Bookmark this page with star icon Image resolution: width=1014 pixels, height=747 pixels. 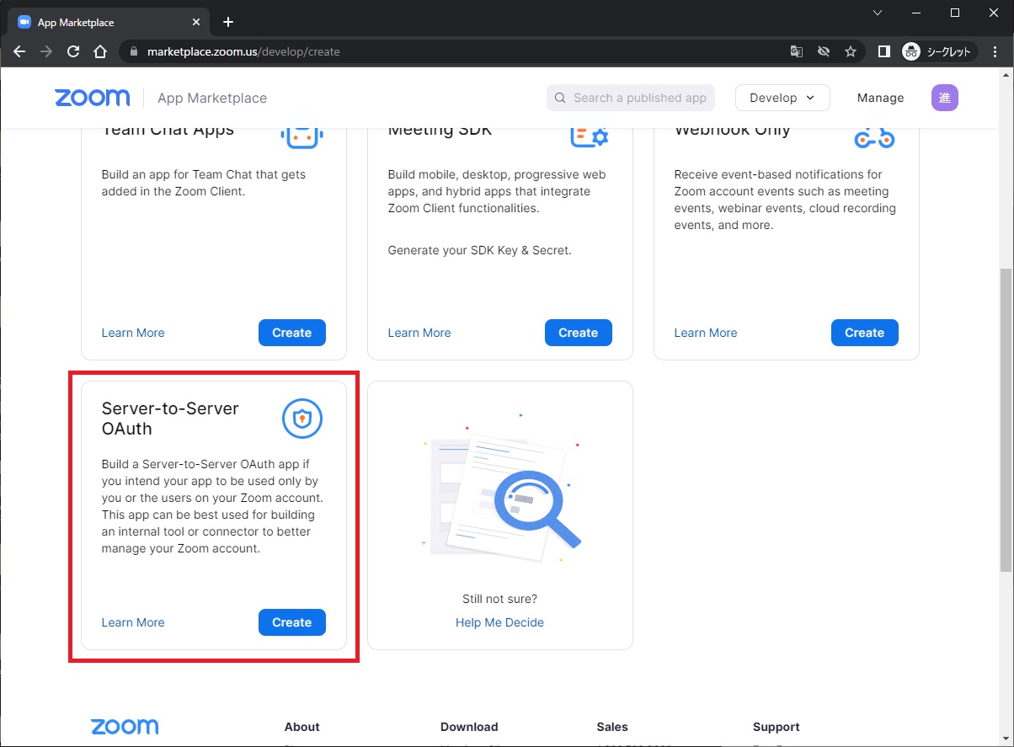pyautogui.click(x=851, y=51)
